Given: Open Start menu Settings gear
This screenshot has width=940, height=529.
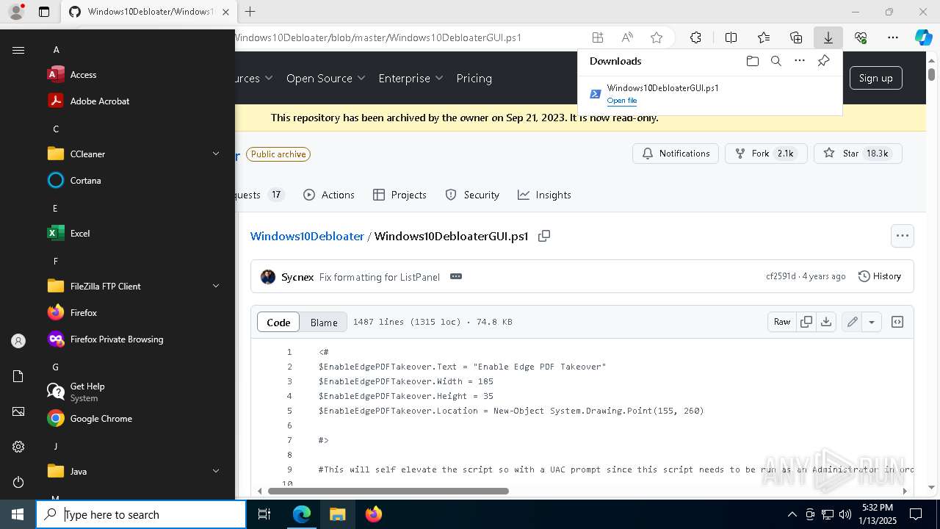Looking at the screenshot, I should click(x=18, y=447).
